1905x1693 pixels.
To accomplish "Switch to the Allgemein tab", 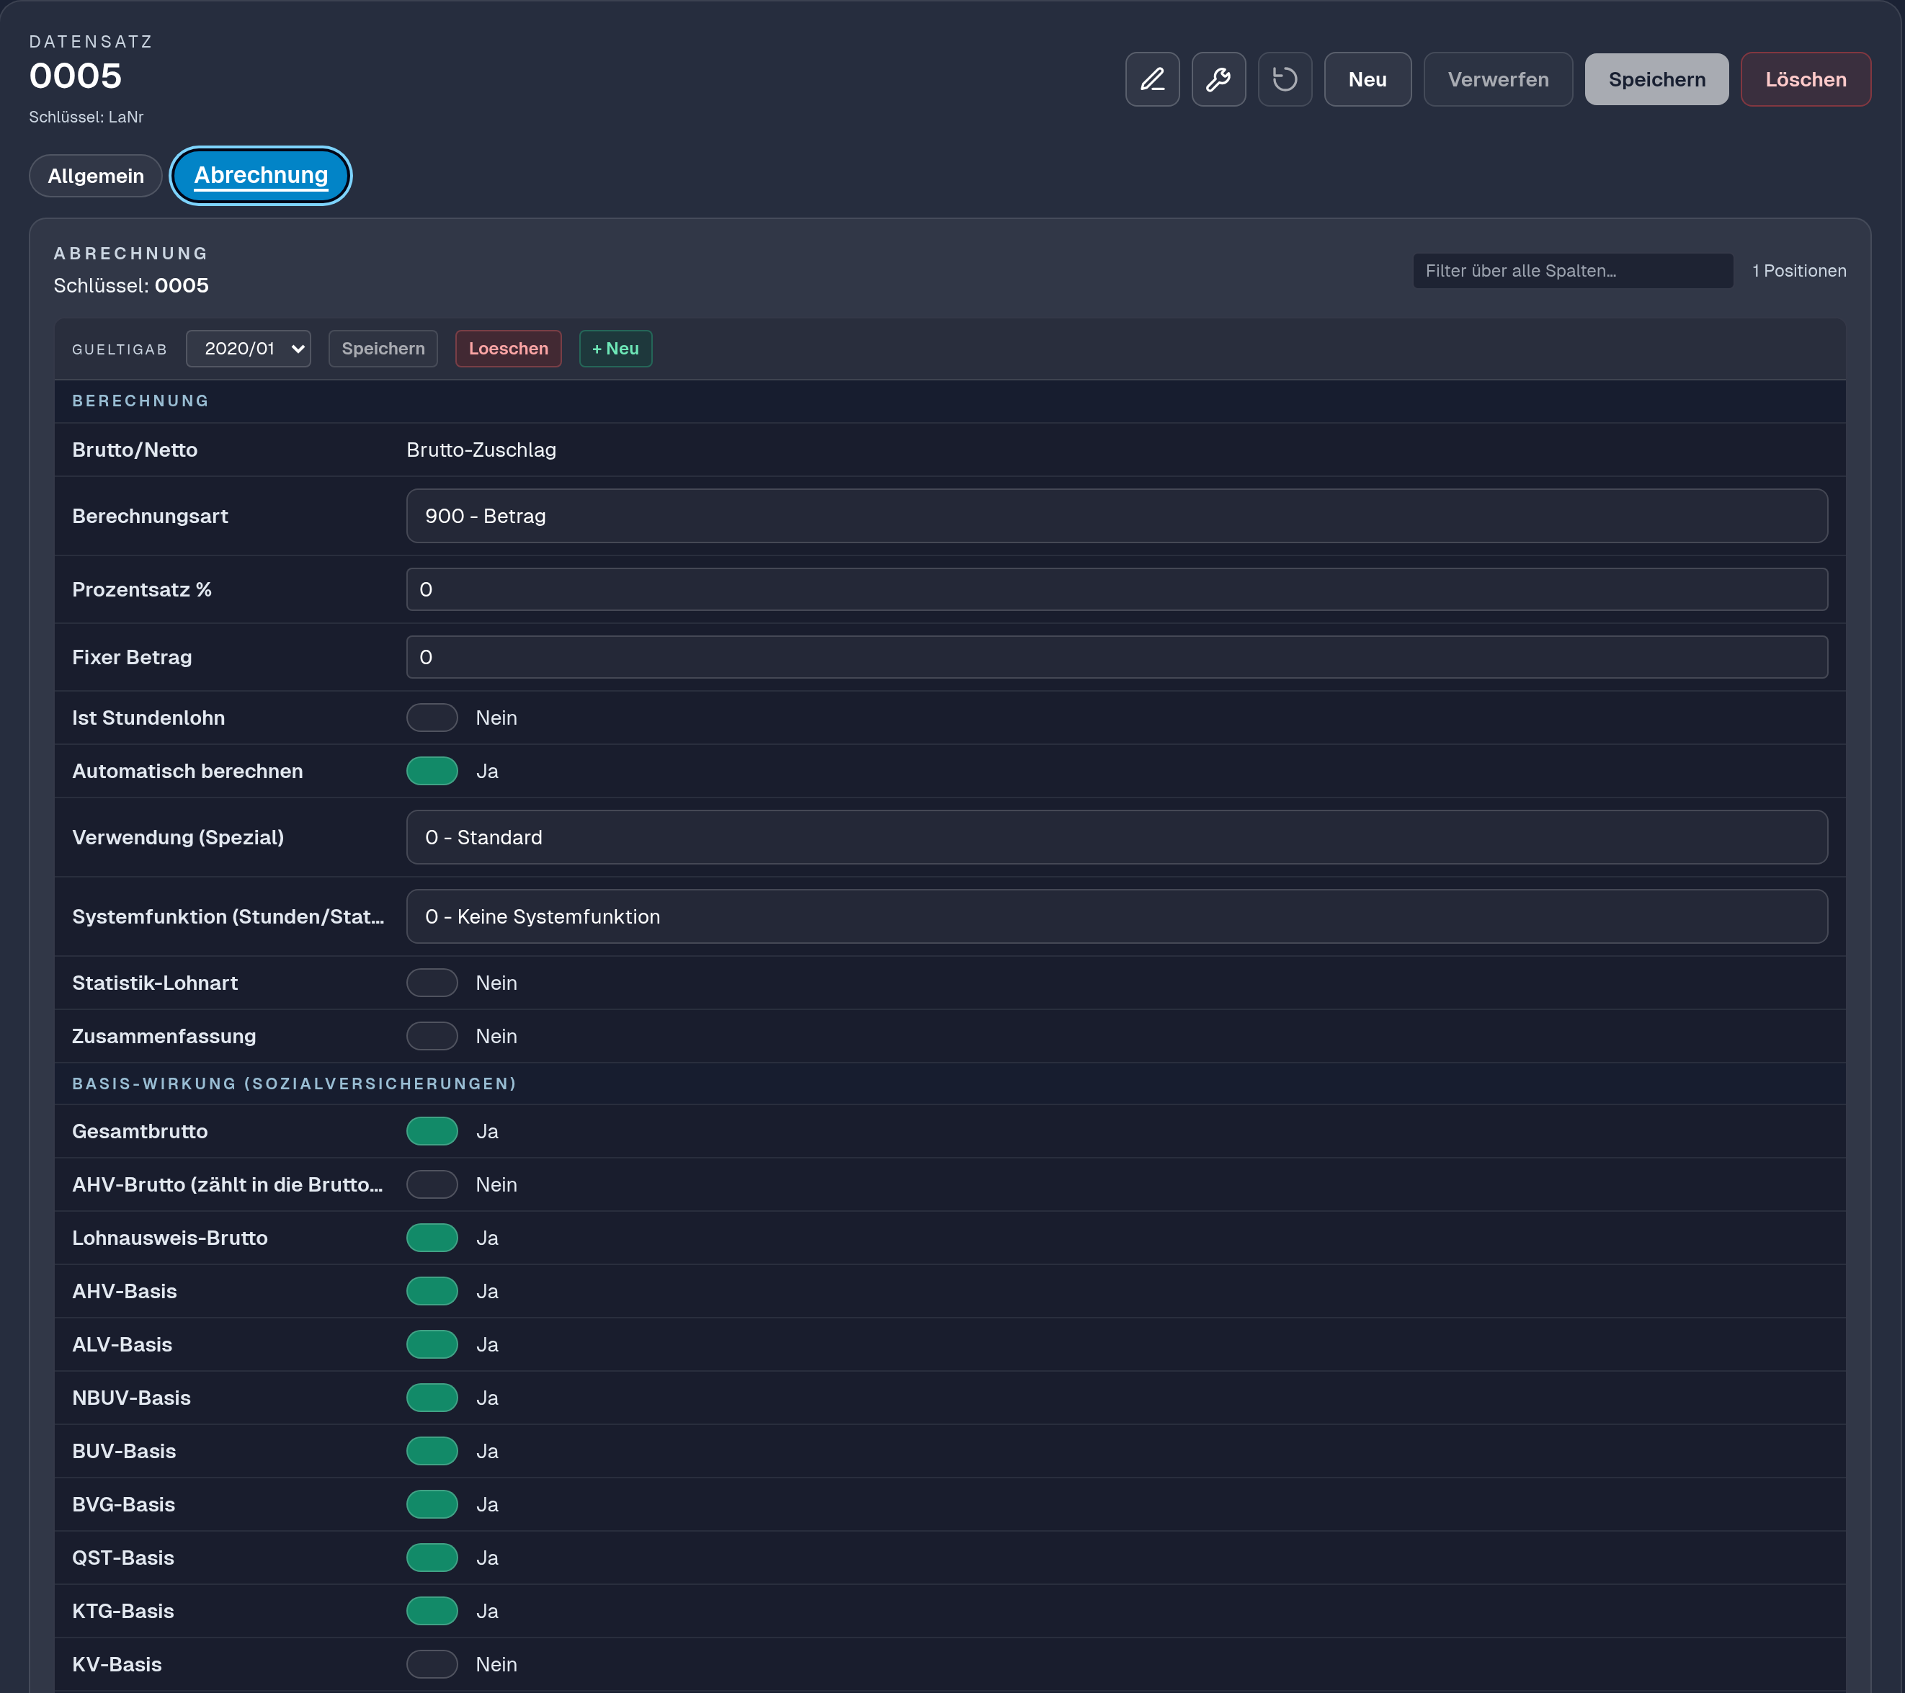I will click(96, 176).
